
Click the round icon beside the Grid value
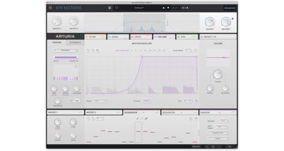pyautogui.click(x=196, y=101)
